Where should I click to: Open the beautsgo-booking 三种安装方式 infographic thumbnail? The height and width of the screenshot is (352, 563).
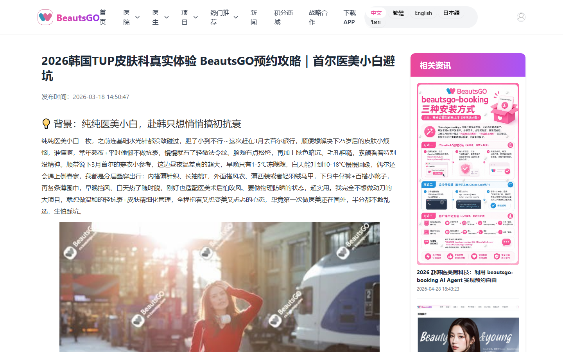[468, 174]
